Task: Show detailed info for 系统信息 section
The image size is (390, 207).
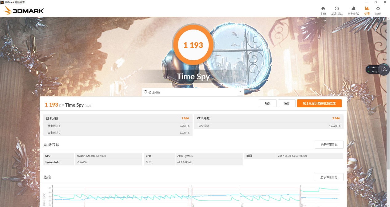Action: tap(329, 145)
